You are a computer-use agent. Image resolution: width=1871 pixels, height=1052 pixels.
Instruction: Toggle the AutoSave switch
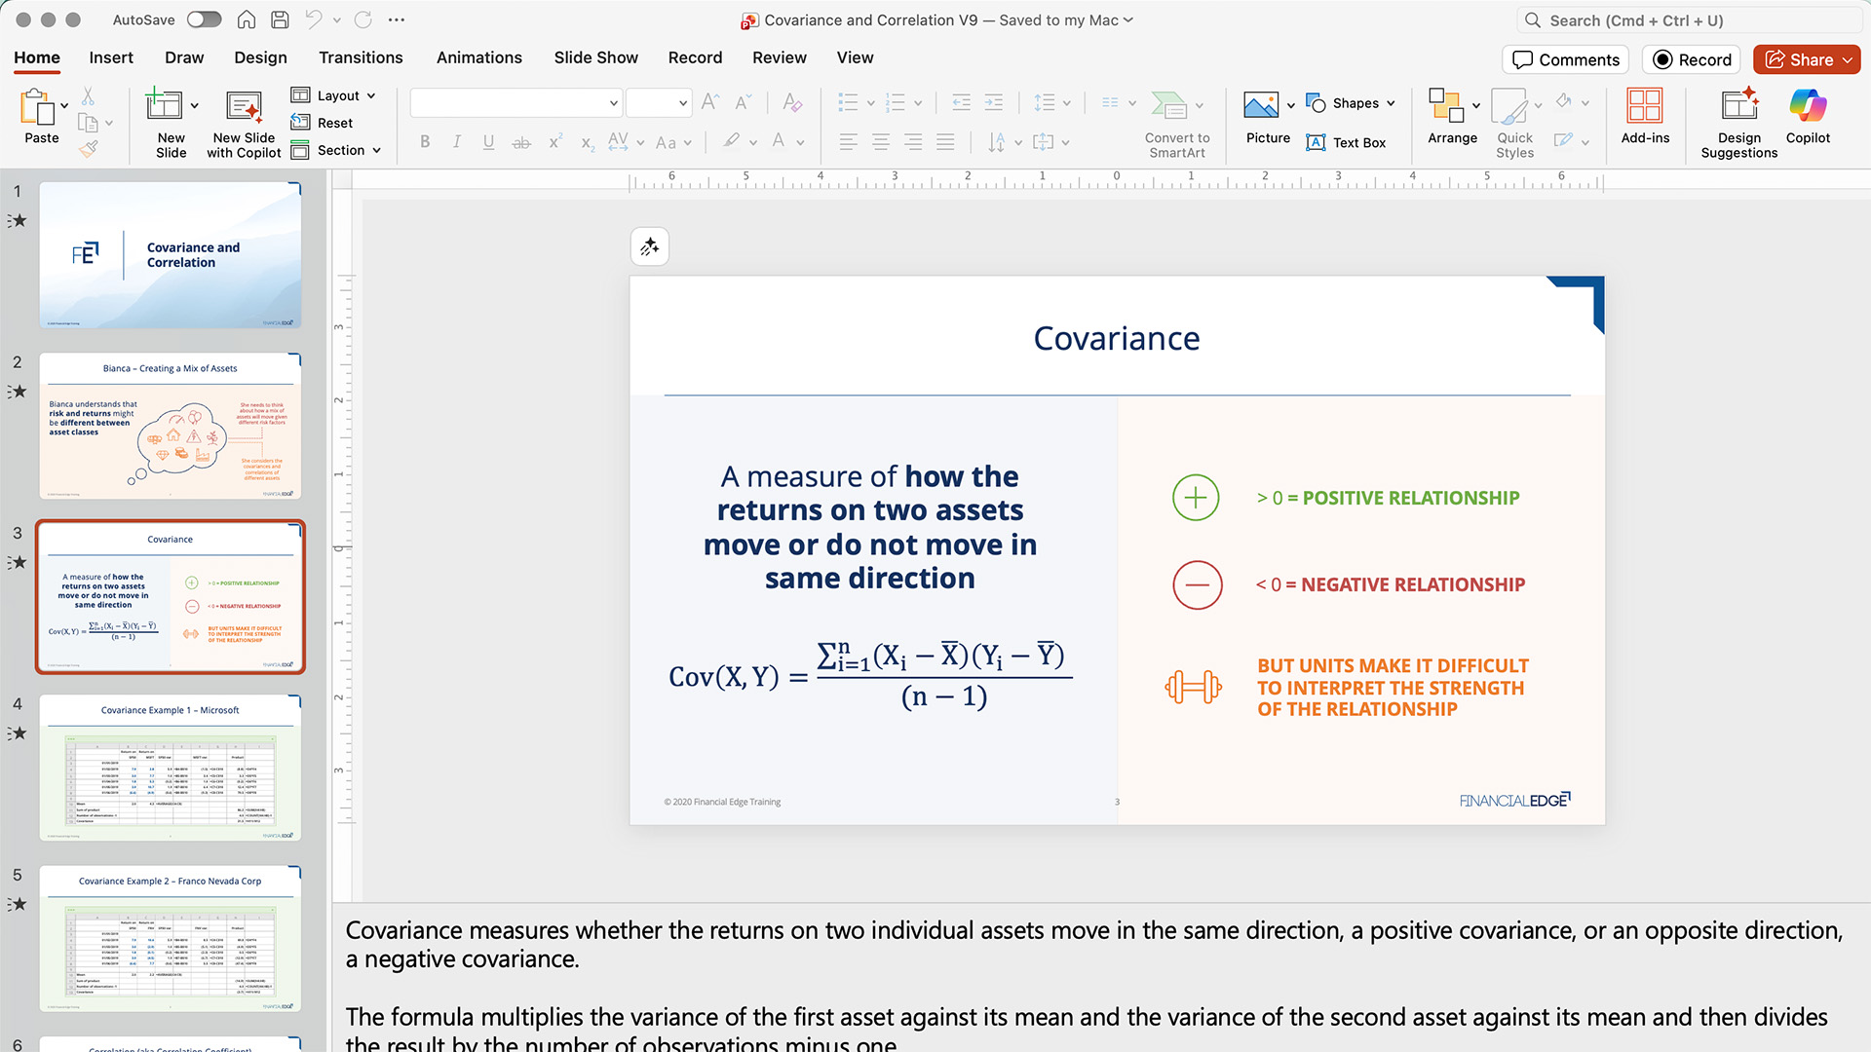(204, 19)
